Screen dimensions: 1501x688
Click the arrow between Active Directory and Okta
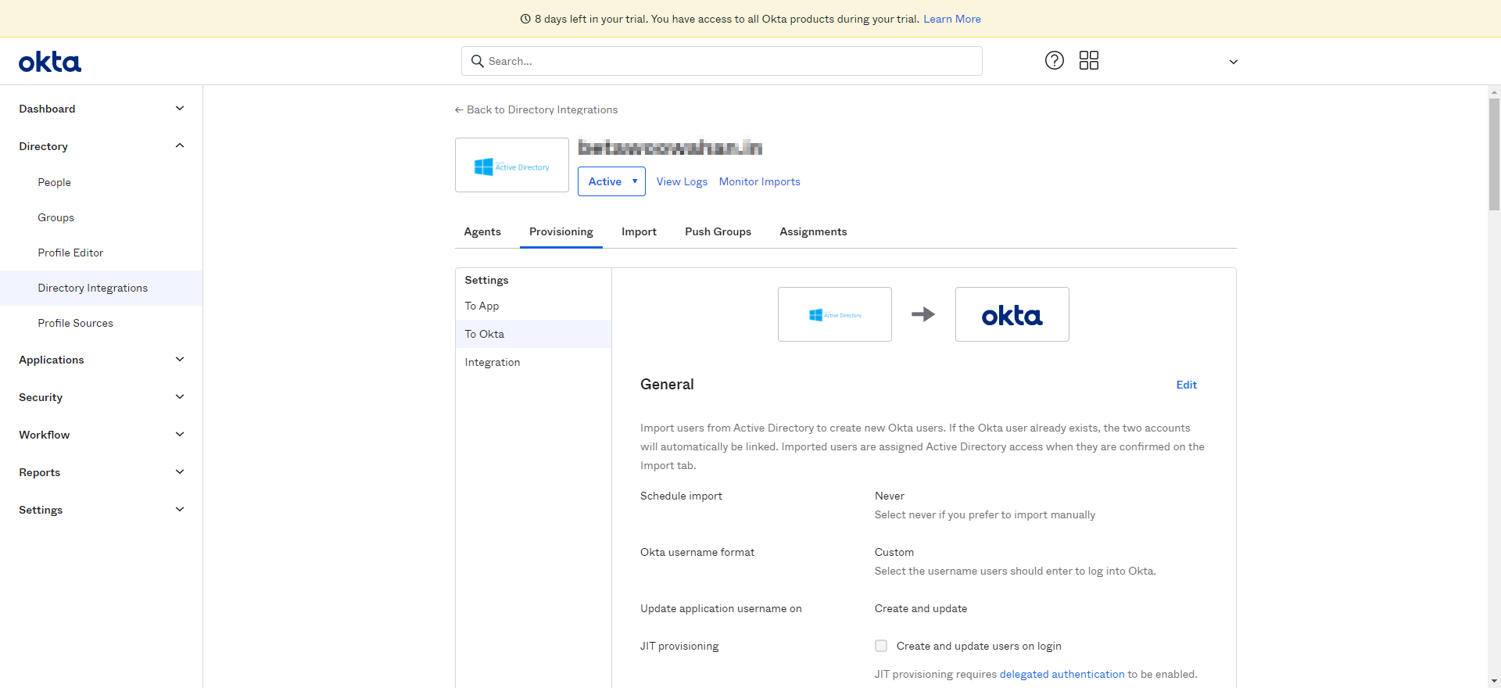pyautogui.click(x=923, y=314)
